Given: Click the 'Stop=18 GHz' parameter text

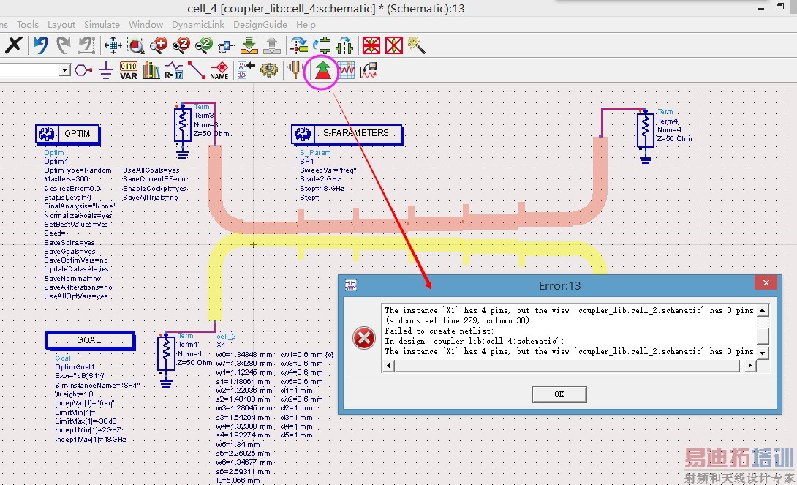Looking at the screenshot, I should click(322, 188).
